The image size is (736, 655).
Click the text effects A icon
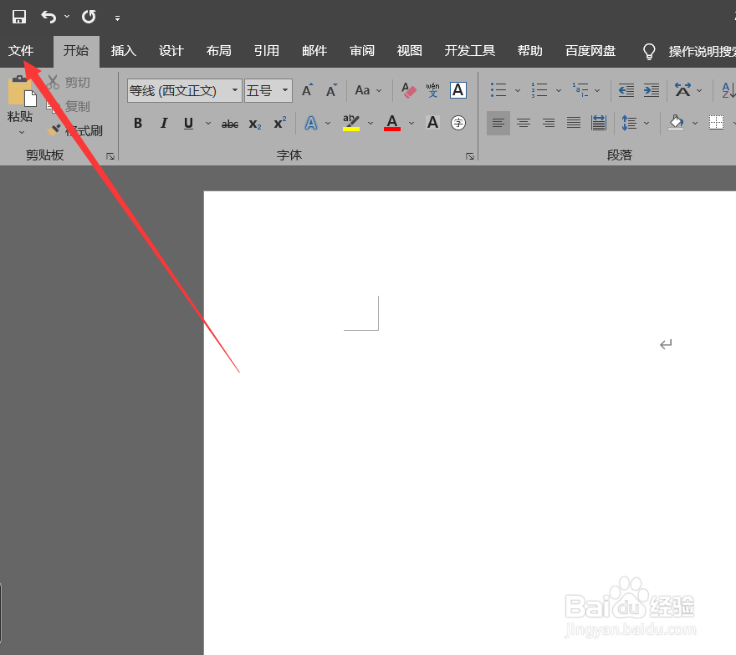[x=311, y=124]
